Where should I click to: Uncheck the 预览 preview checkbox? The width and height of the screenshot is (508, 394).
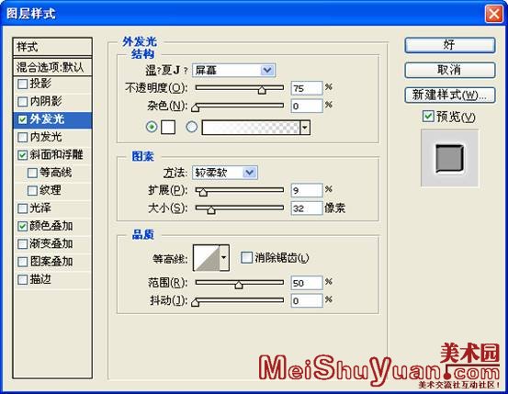[428, 117]
